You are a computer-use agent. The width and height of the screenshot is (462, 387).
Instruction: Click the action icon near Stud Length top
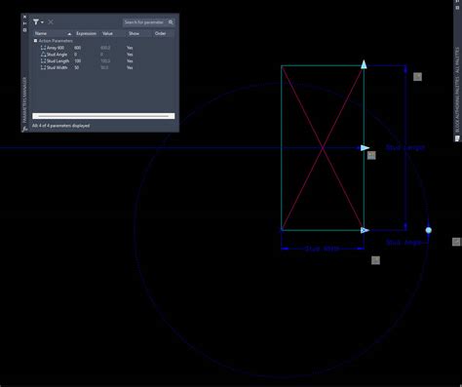click(x=417, y=77)
